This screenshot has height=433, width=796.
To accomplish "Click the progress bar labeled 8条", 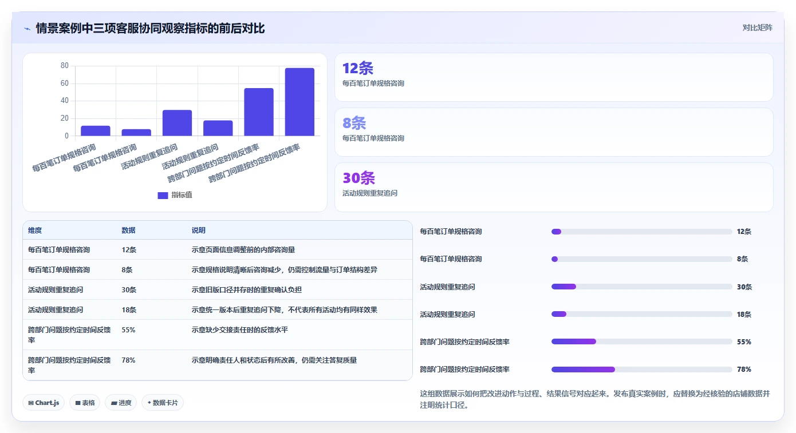I will tap(642, 259).
